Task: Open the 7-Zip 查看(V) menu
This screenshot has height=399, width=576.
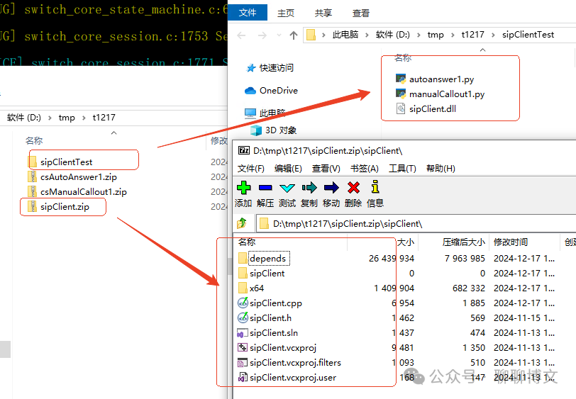Action: pos(326,169)
